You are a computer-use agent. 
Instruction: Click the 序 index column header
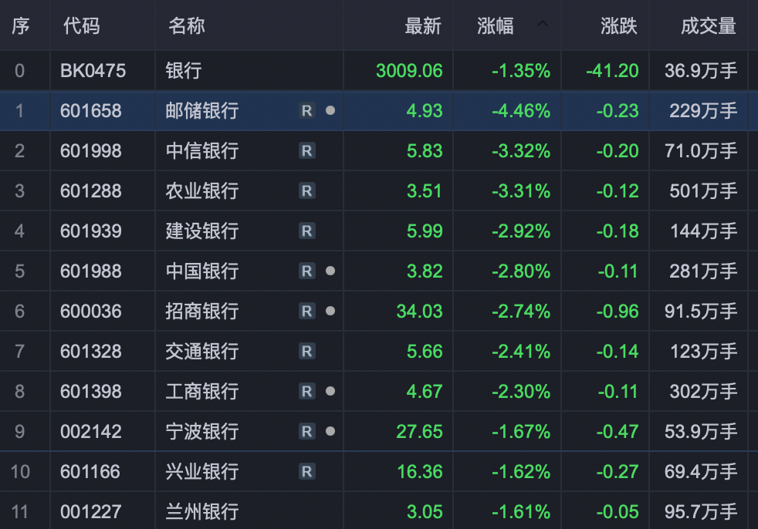pos(20,26)
